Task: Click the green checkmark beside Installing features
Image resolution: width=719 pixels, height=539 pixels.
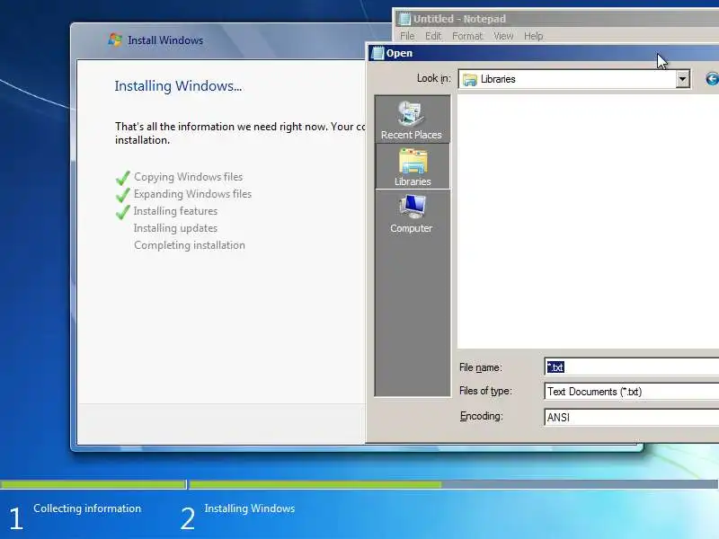Action: point(123,212)
